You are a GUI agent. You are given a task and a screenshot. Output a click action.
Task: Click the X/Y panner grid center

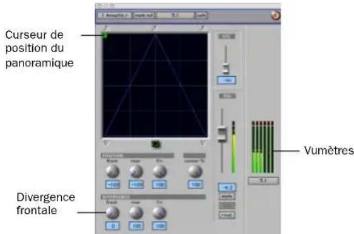tap(155, 86)
